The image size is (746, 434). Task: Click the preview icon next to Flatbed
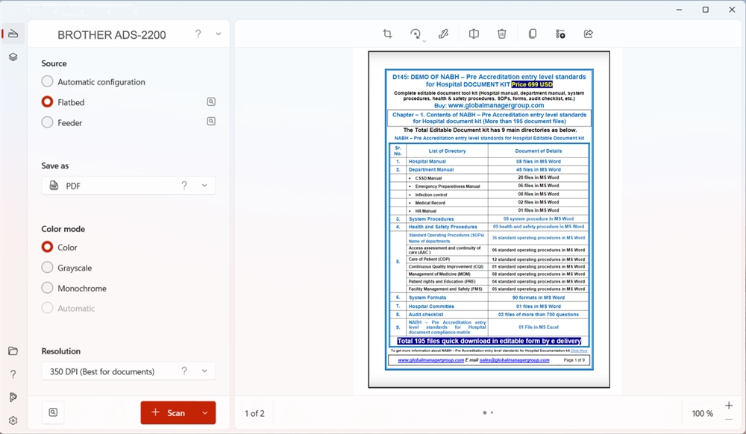tap(211, 101)
